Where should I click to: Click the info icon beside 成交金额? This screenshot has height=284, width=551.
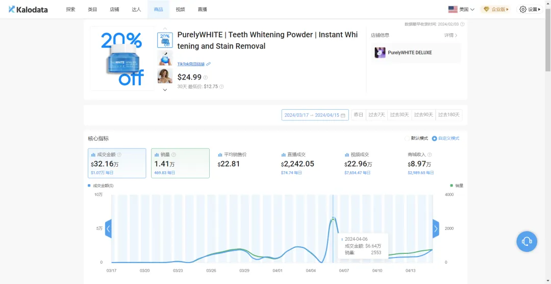[119, 154]
